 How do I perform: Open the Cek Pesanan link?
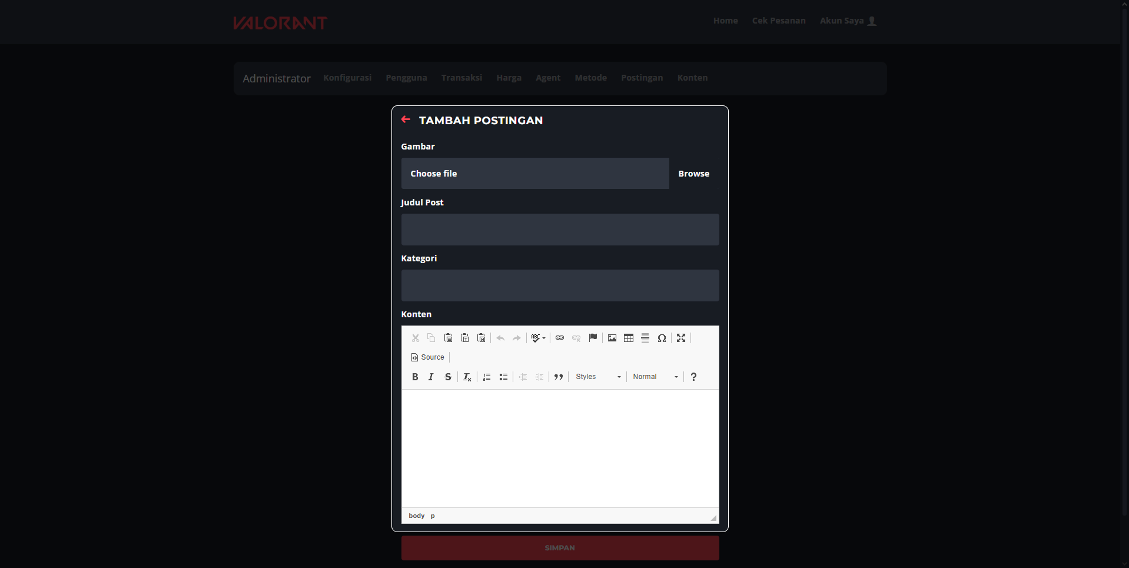[x=779, y=21]
